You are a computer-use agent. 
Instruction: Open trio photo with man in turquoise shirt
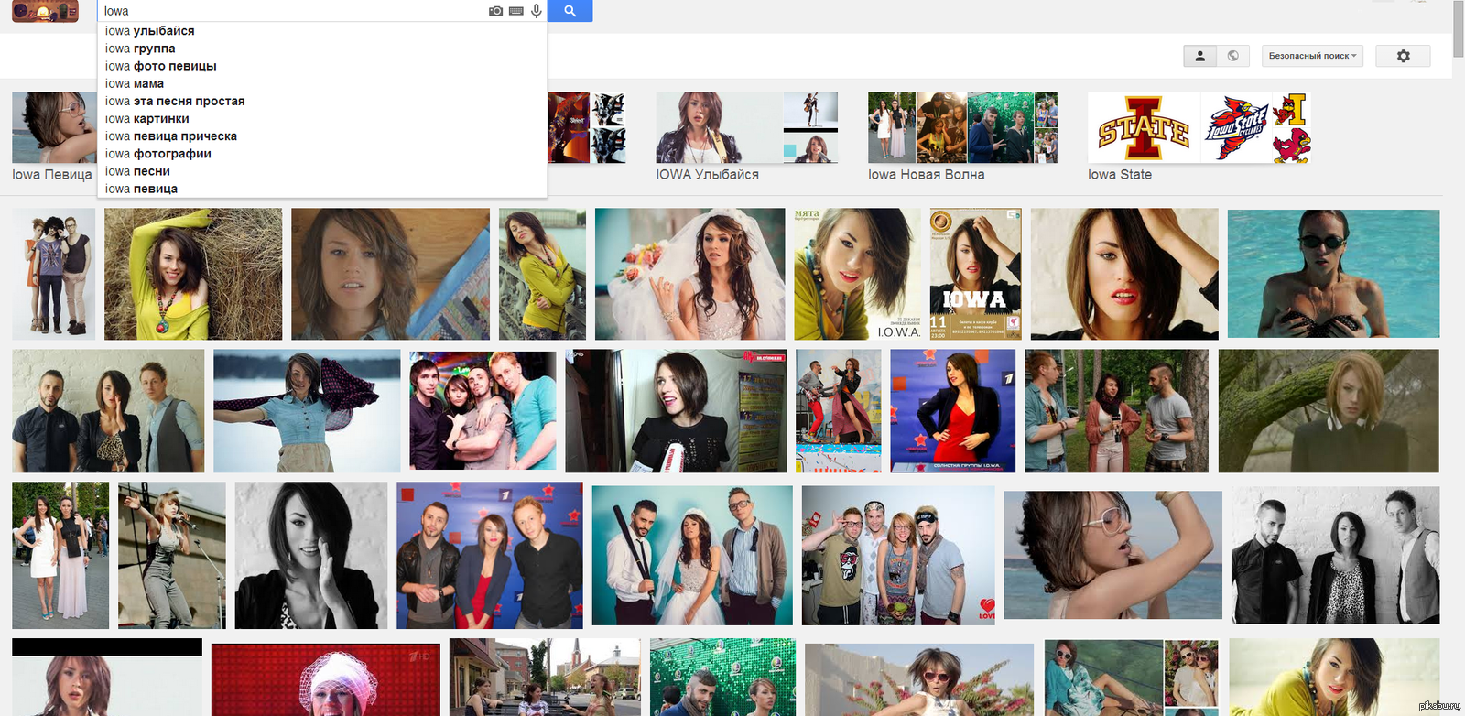(483, 410)
